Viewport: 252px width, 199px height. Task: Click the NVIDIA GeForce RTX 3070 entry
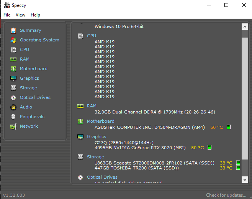(140, 148)
